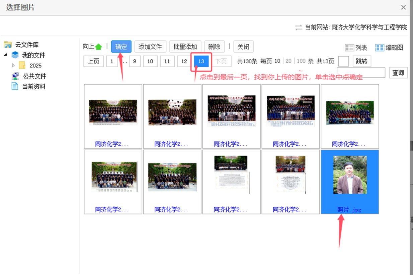Click the switch website arrows icon
413x275 pixels.
click(x=299, y=27)
